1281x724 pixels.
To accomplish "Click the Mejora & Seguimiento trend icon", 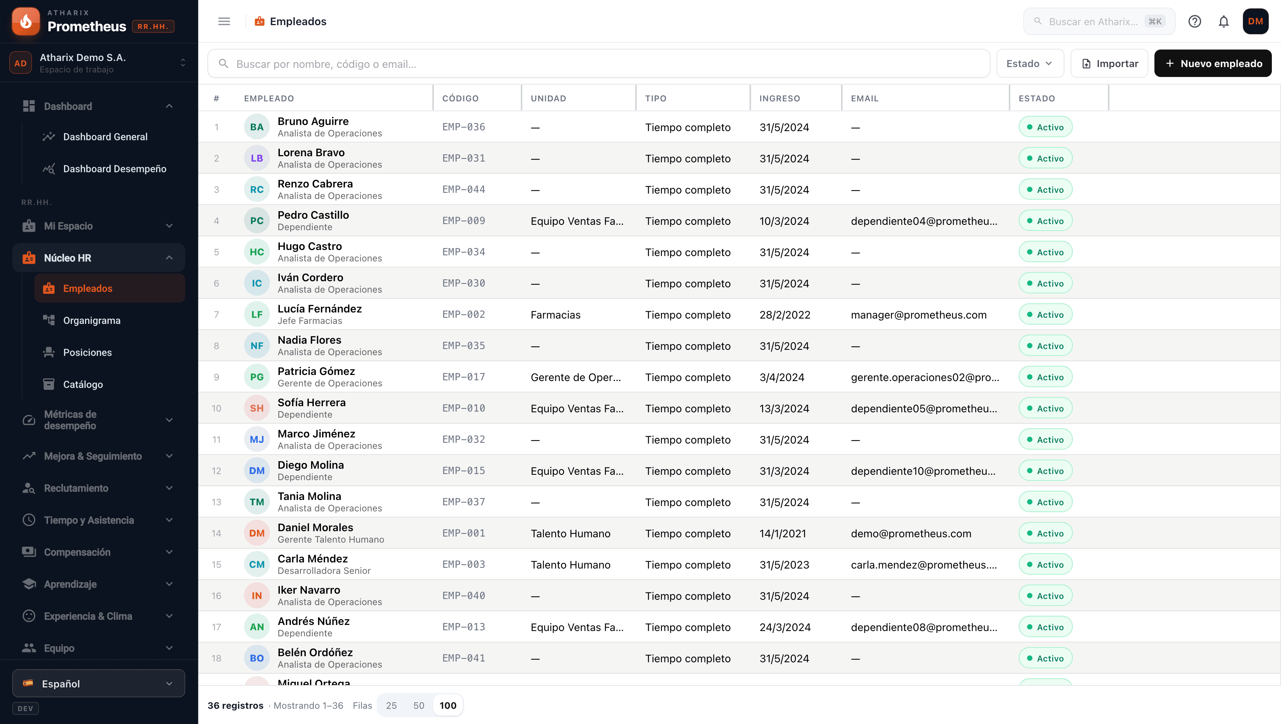I will coord(29,456).
